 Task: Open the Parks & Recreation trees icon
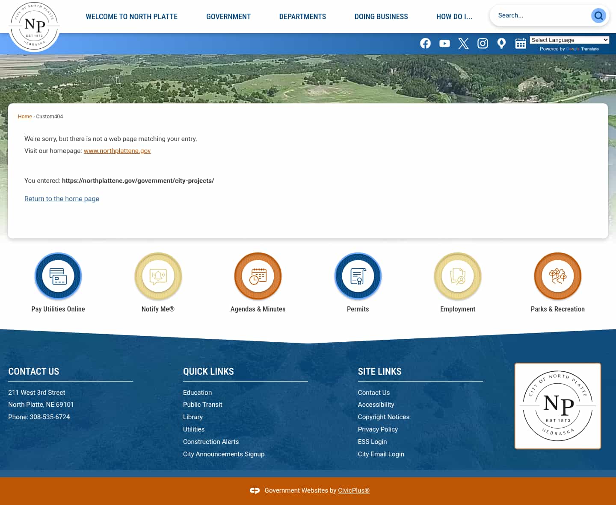558,276
